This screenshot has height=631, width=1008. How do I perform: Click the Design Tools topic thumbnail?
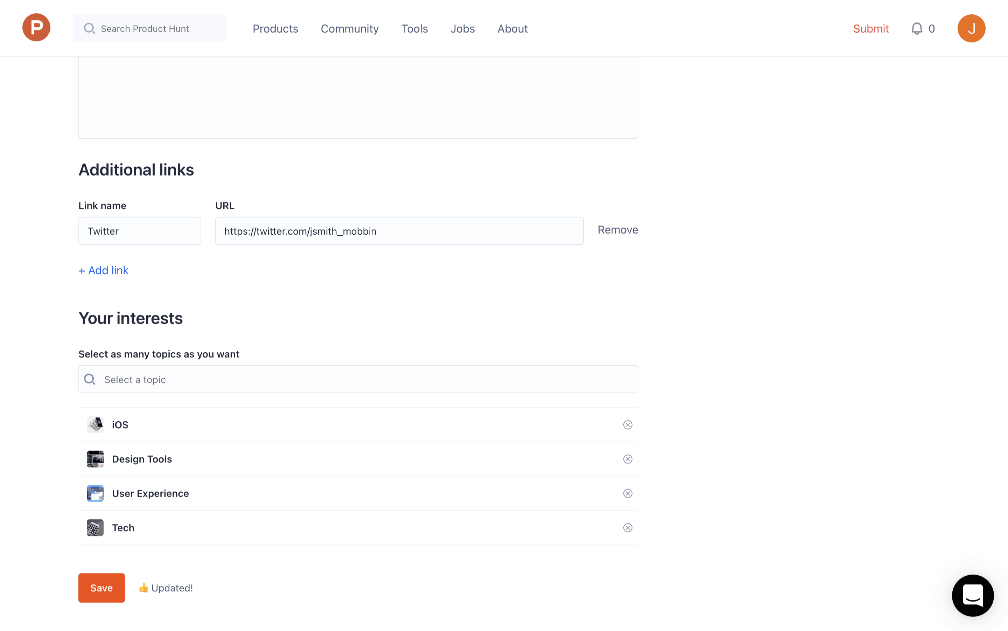(x=95, y=459)
